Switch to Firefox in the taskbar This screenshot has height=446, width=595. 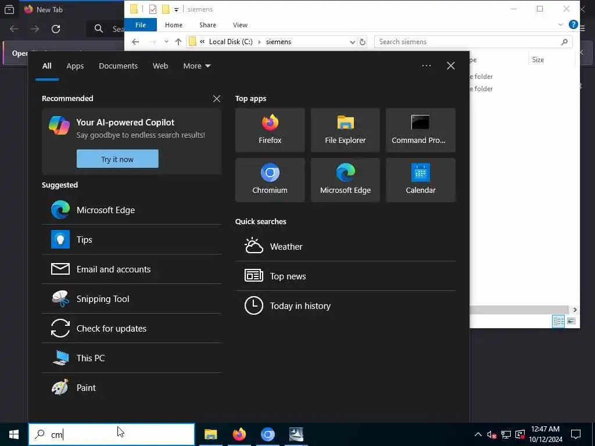coord(239,434)
